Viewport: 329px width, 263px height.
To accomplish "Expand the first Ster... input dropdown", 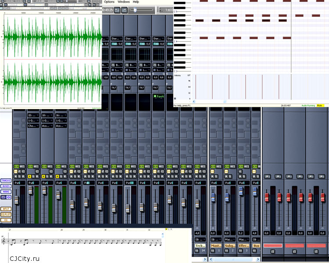I will [x=116, y=39].
